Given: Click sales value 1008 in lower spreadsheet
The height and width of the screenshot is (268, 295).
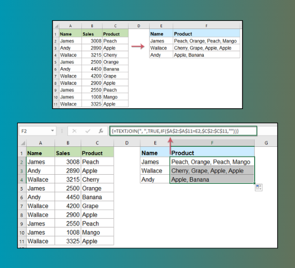Looking at the screenshot, I should 68,232.
